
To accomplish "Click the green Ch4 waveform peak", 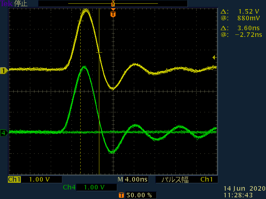I will pyautogui.click(x=84, y=67).
